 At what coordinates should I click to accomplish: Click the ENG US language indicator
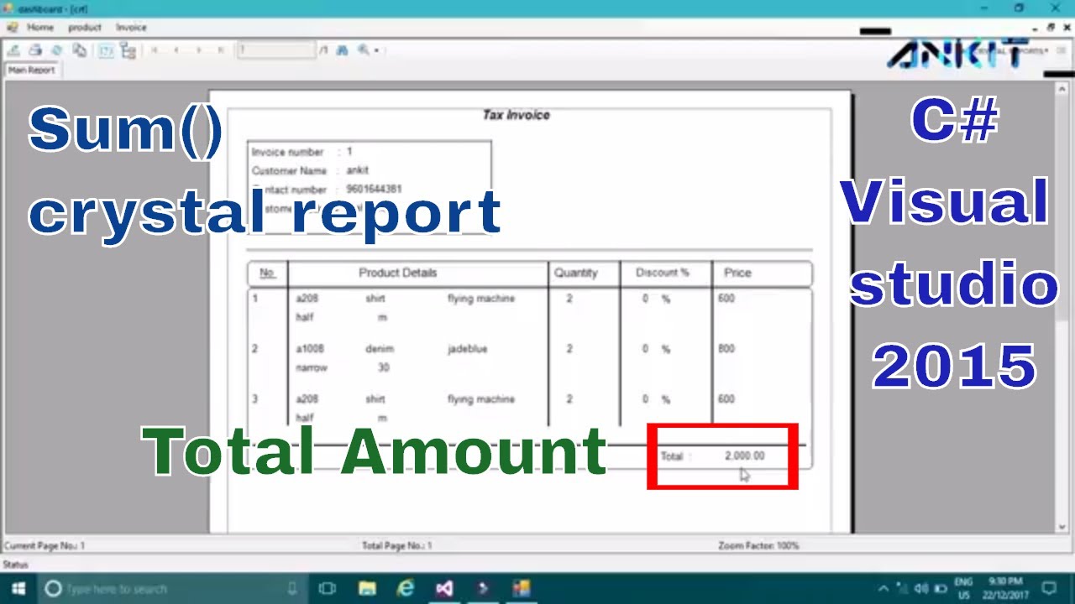[x=963, y=588]
